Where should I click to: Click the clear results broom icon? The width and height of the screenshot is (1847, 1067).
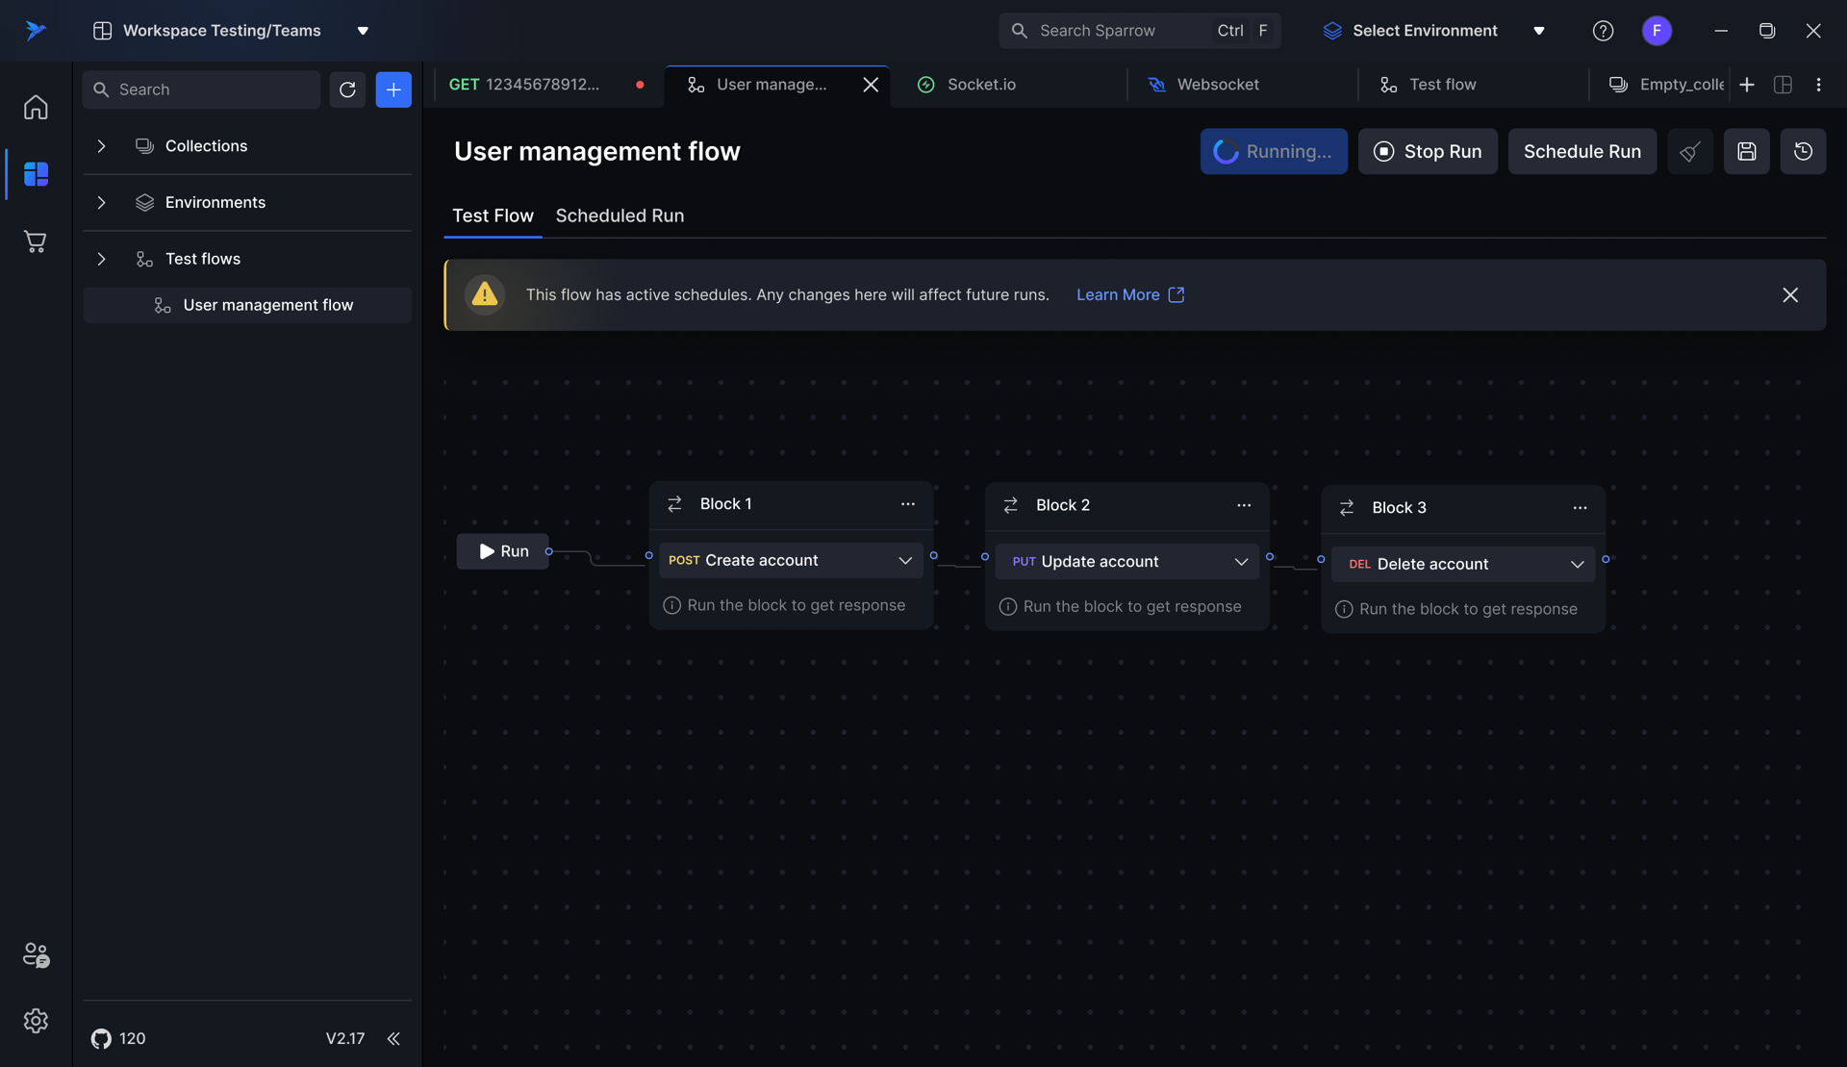pyautogui.click(x=1689, y=151)
